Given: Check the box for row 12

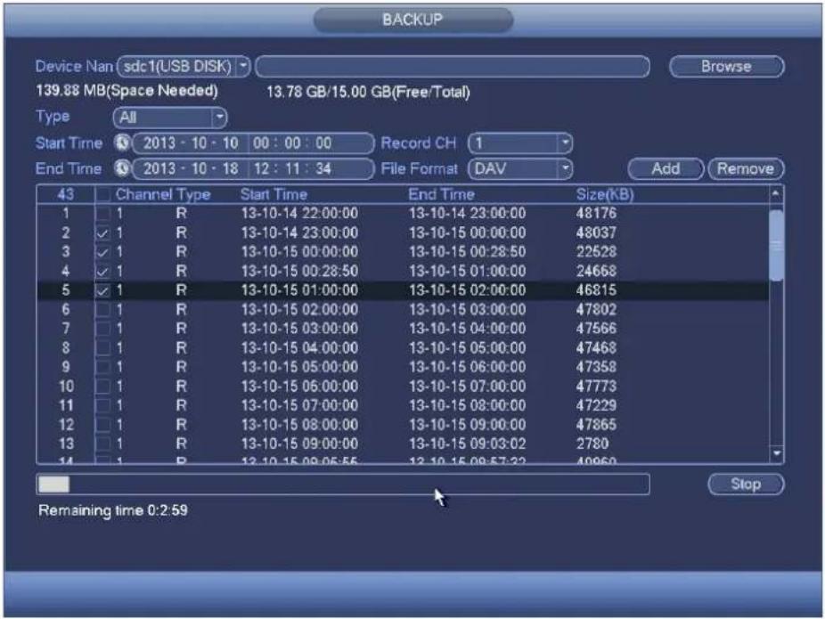Looking at the screenshot, I should click(x=103, y=425).
